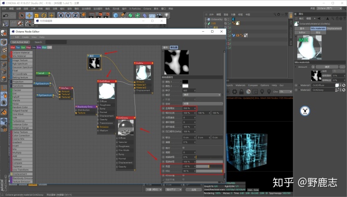
Task: Select the Blackbody Emis node
Action: (86, 107)
